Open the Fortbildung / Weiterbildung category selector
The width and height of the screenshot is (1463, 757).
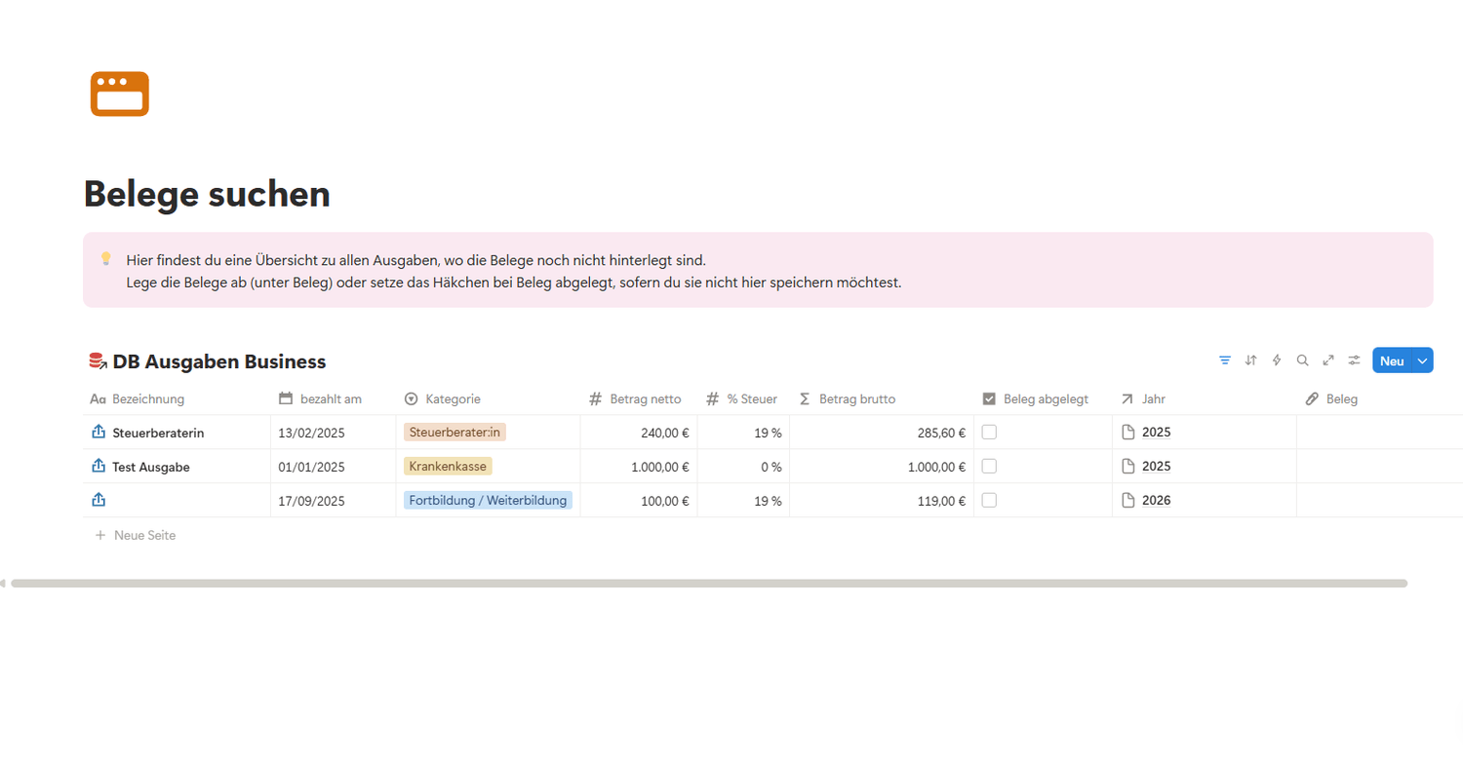click(x=488, y=500)
